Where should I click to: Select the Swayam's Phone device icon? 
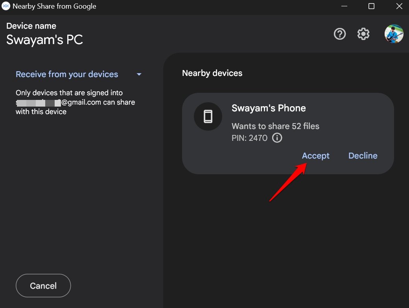(208, 116)
